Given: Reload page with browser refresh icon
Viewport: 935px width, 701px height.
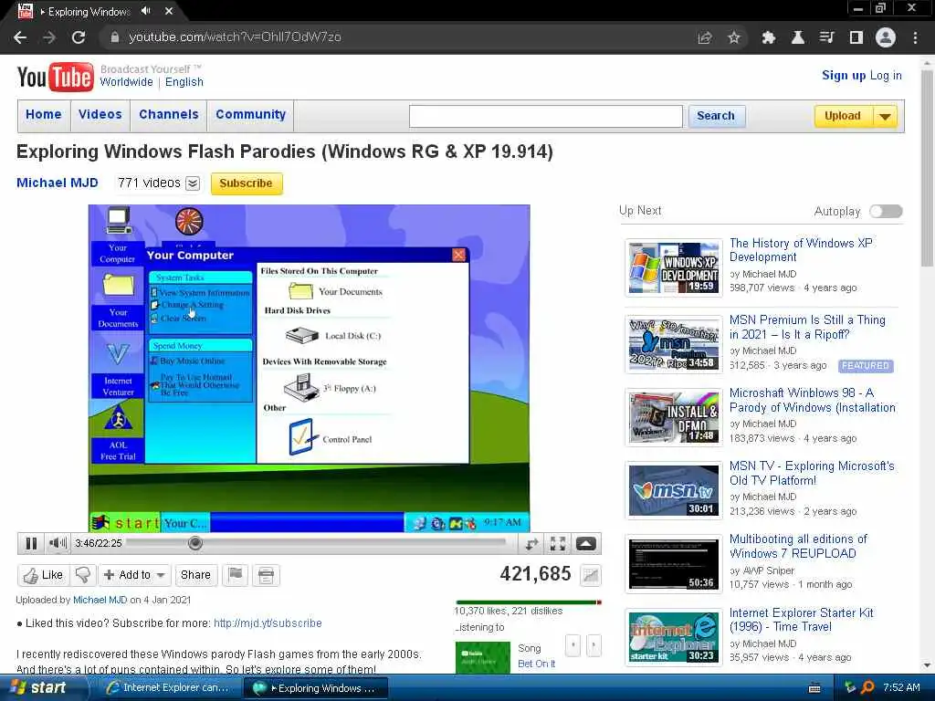Looking at the screenshot, I should pos(79,37).
